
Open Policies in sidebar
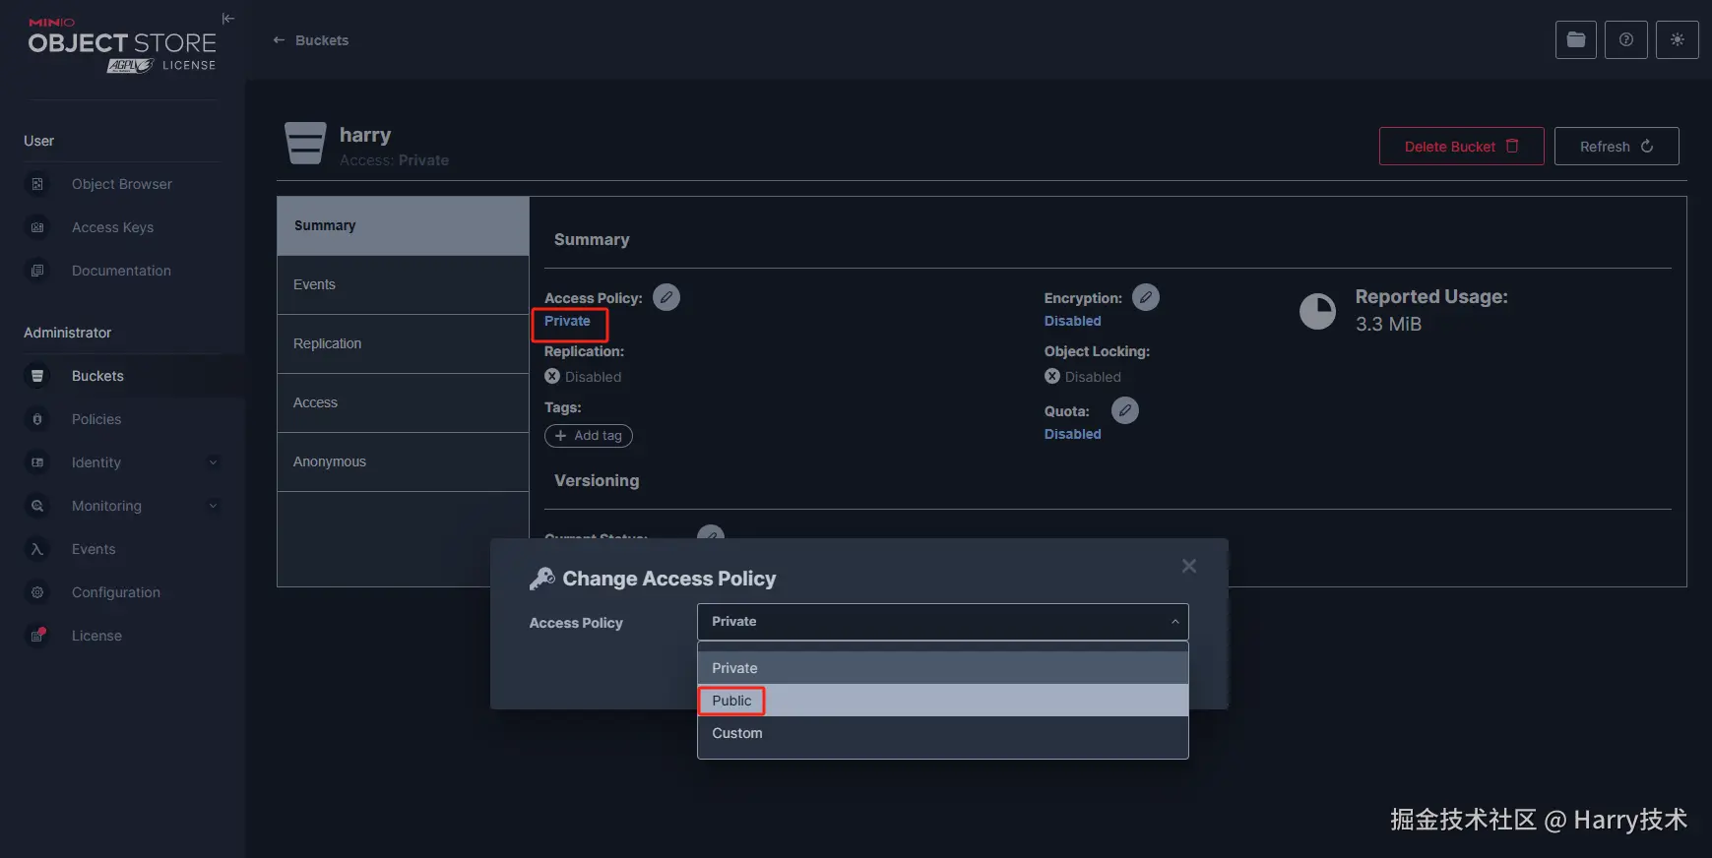click(96, 419)
